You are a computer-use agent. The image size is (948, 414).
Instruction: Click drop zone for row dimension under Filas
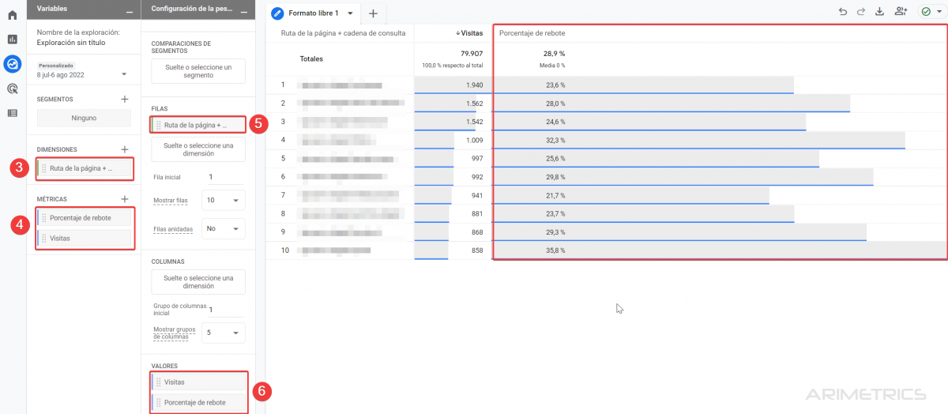coord(198,149)
